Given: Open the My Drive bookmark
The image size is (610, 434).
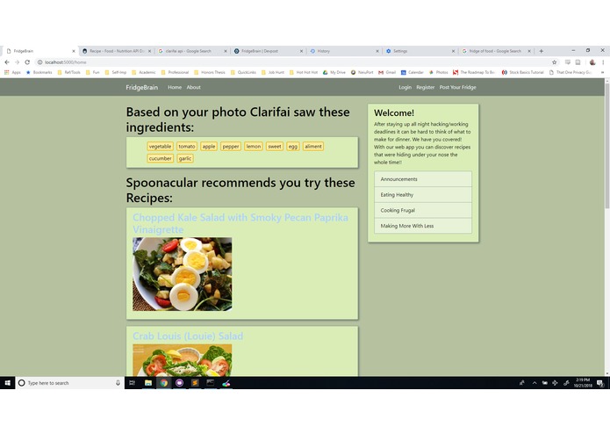Looking at the screenshot, I should 334,72.
